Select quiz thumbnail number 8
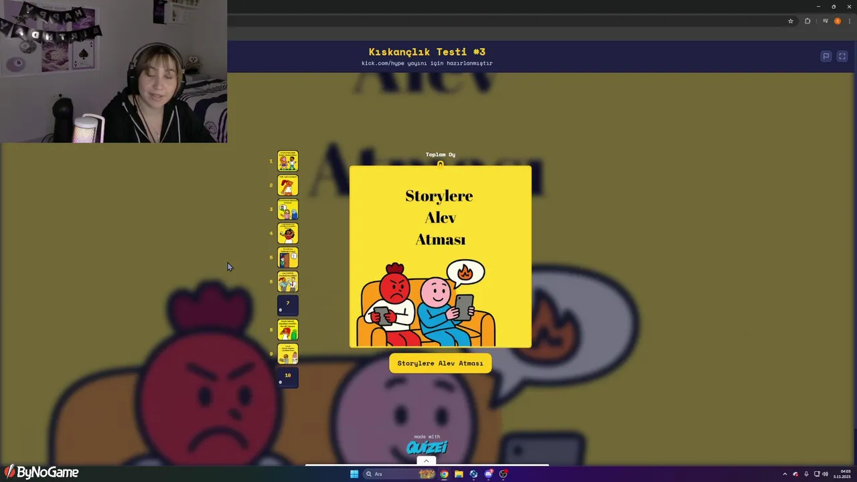 click(288, 329)
